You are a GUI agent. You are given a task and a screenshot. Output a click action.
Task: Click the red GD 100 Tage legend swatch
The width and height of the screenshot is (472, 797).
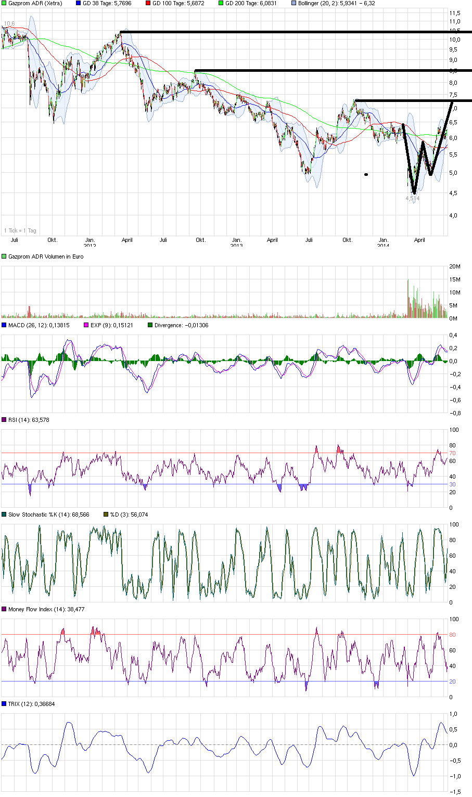[148, 3]
